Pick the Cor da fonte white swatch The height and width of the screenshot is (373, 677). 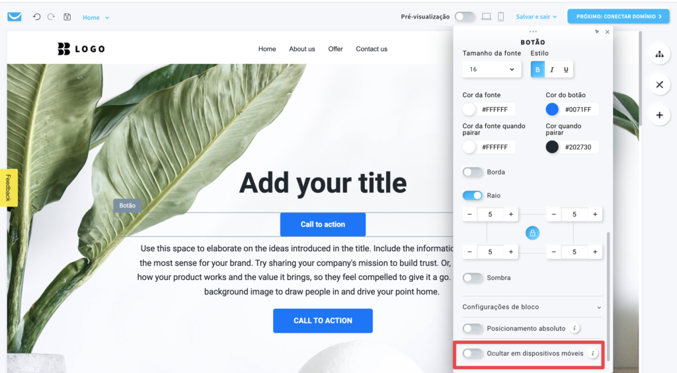click(x=469, y=110)
